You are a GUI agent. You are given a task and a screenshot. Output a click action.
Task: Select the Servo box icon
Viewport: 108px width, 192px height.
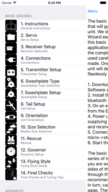[11, 37]
